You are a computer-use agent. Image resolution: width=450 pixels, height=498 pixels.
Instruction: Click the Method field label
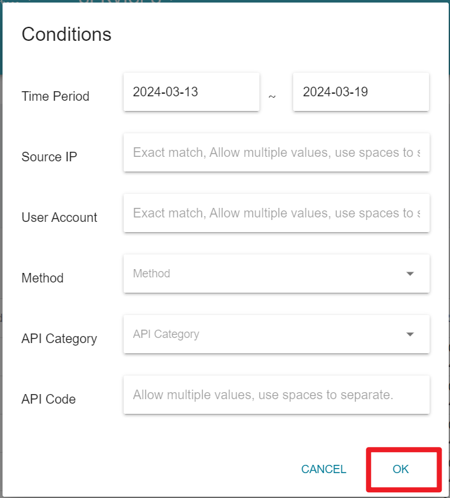(x=43, y=278)
